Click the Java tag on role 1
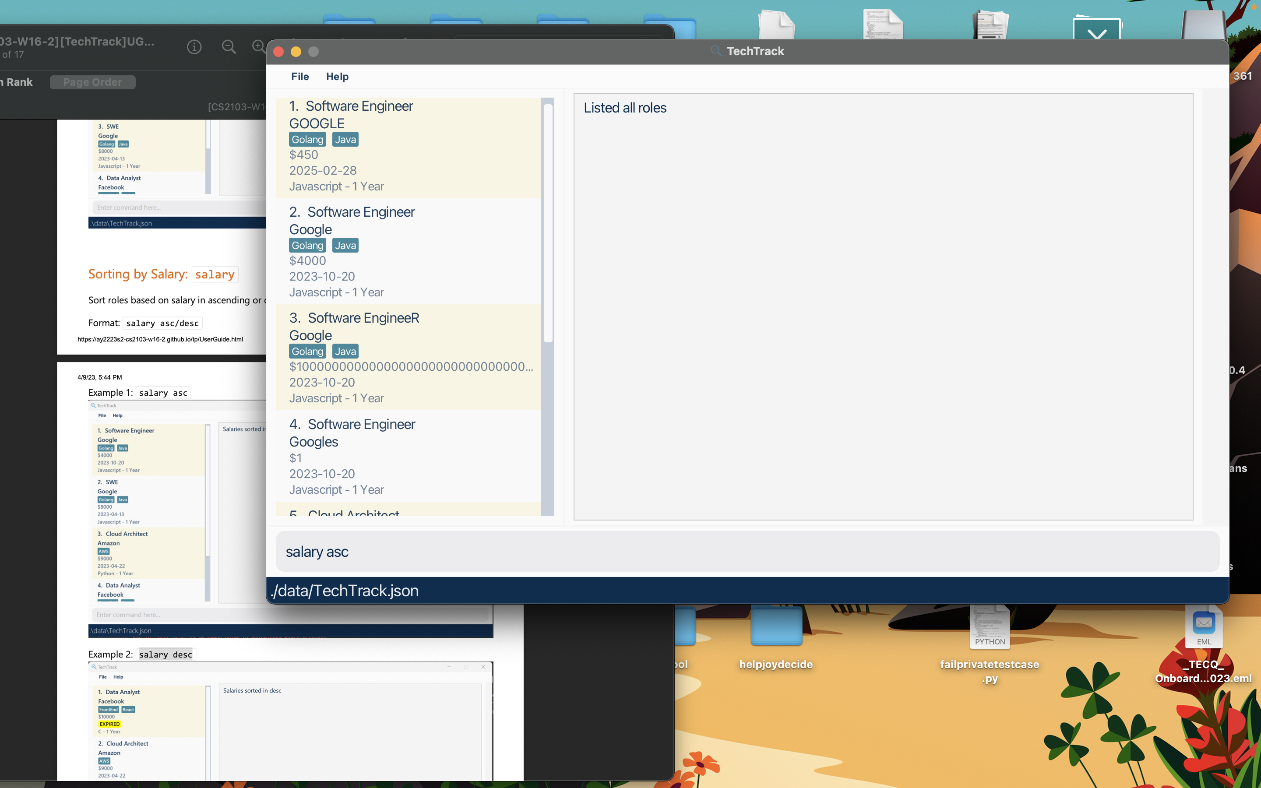 (x=345, y=140)
